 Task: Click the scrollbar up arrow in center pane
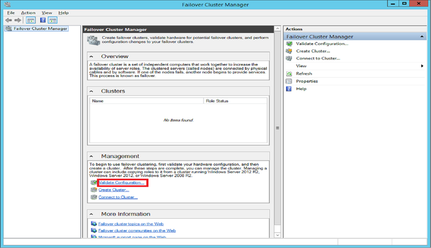click(278, 29)
